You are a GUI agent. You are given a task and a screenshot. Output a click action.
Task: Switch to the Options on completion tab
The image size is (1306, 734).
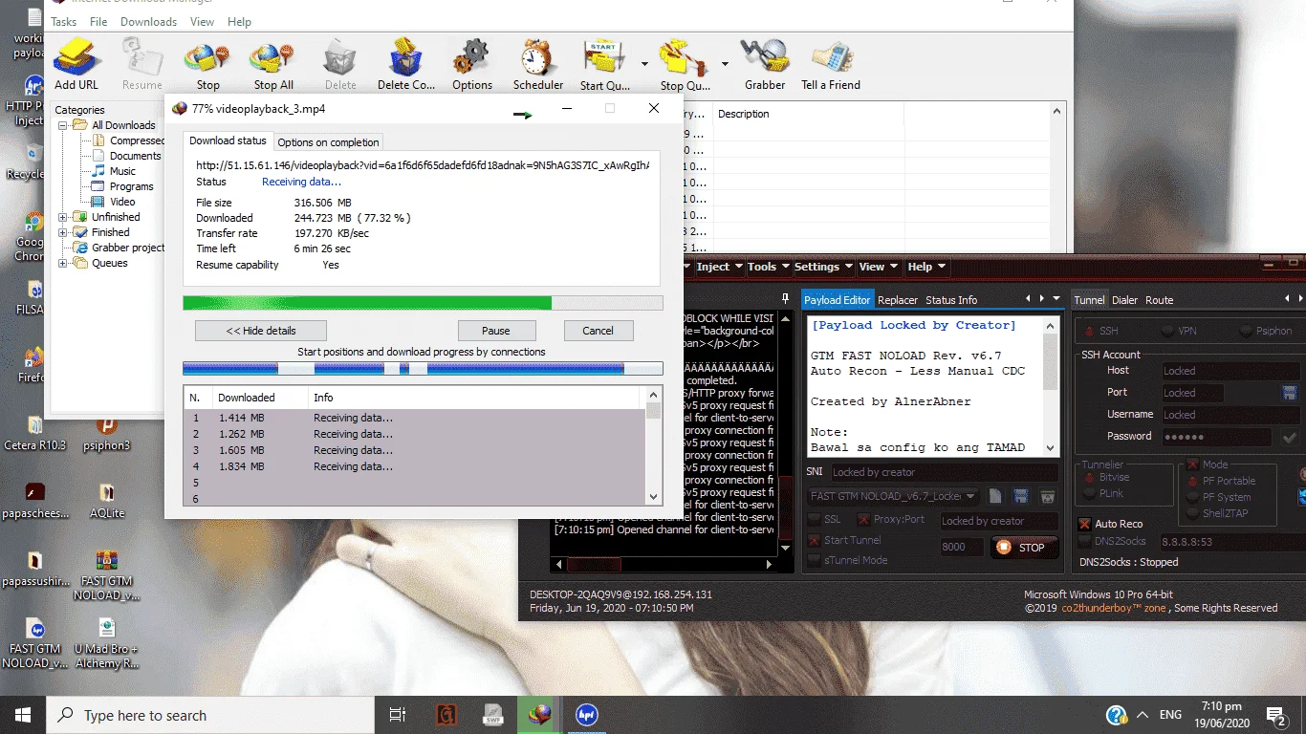pyautogui.click(x=328, y=141)
